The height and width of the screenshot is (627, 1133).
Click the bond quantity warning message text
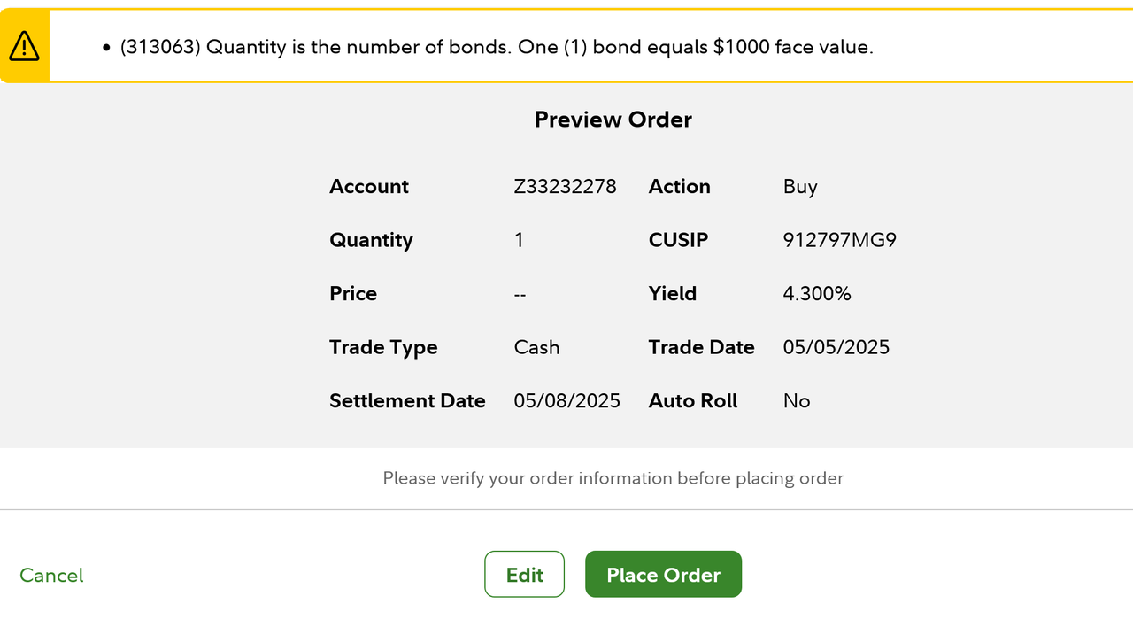click(x=496, y=48)
